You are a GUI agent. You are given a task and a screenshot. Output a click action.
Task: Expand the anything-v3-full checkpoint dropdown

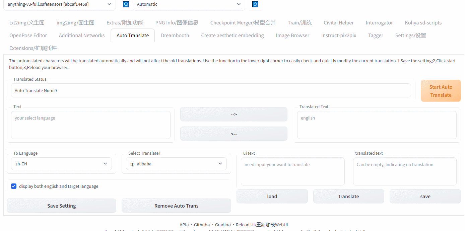(59, 4)
